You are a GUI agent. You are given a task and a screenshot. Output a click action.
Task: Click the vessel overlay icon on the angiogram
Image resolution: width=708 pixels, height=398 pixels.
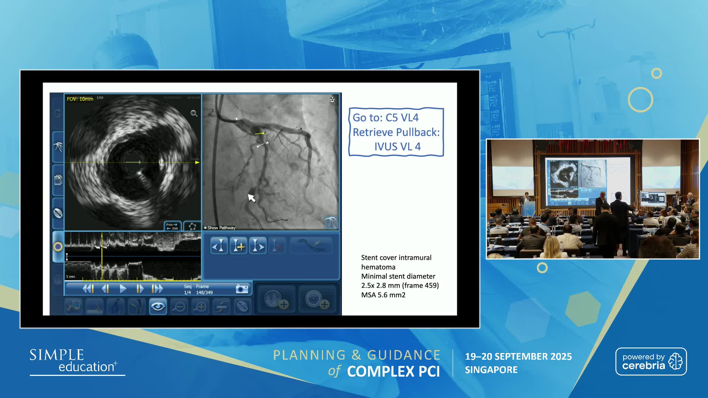pos(330,222)
